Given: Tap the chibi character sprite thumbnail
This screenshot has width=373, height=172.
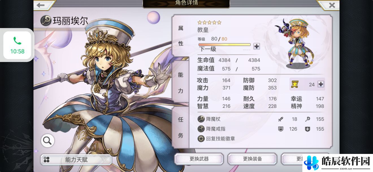Looking at the screenshot, I should pyautogui.click(x=298, y=43).
